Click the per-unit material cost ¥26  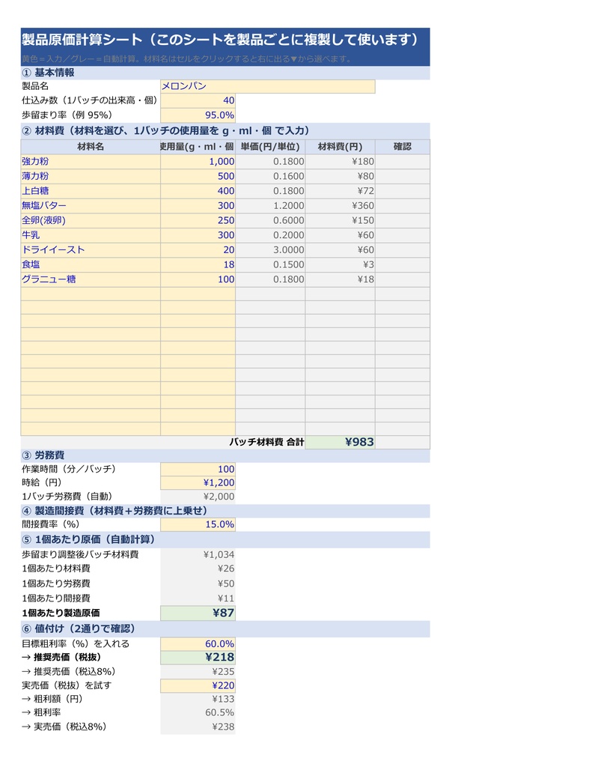[198, 569]
